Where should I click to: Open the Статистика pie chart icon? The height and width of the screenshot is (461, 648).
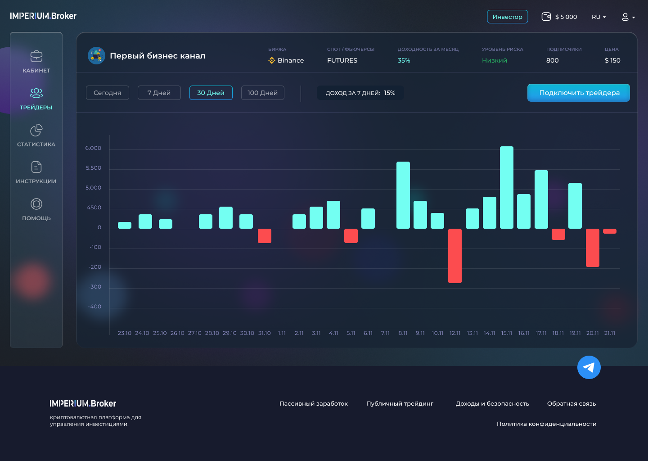36,130
